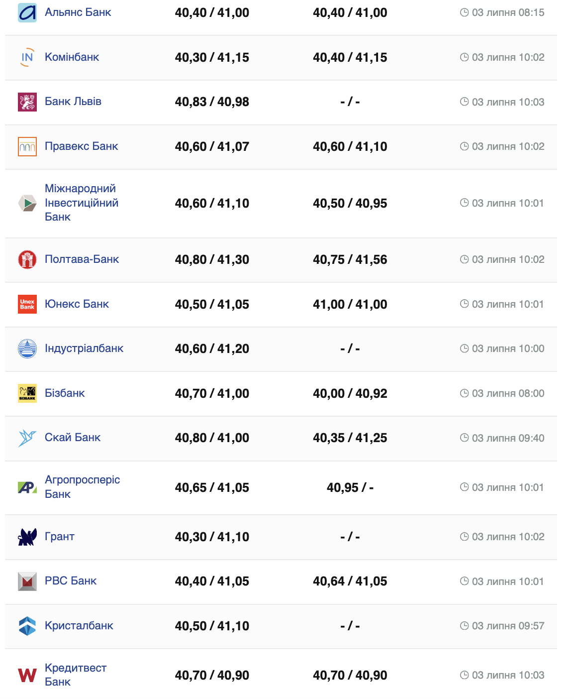Click the clock icon in Банк Львів row
This screenshot has width=574, height=699.
[464, 102]
